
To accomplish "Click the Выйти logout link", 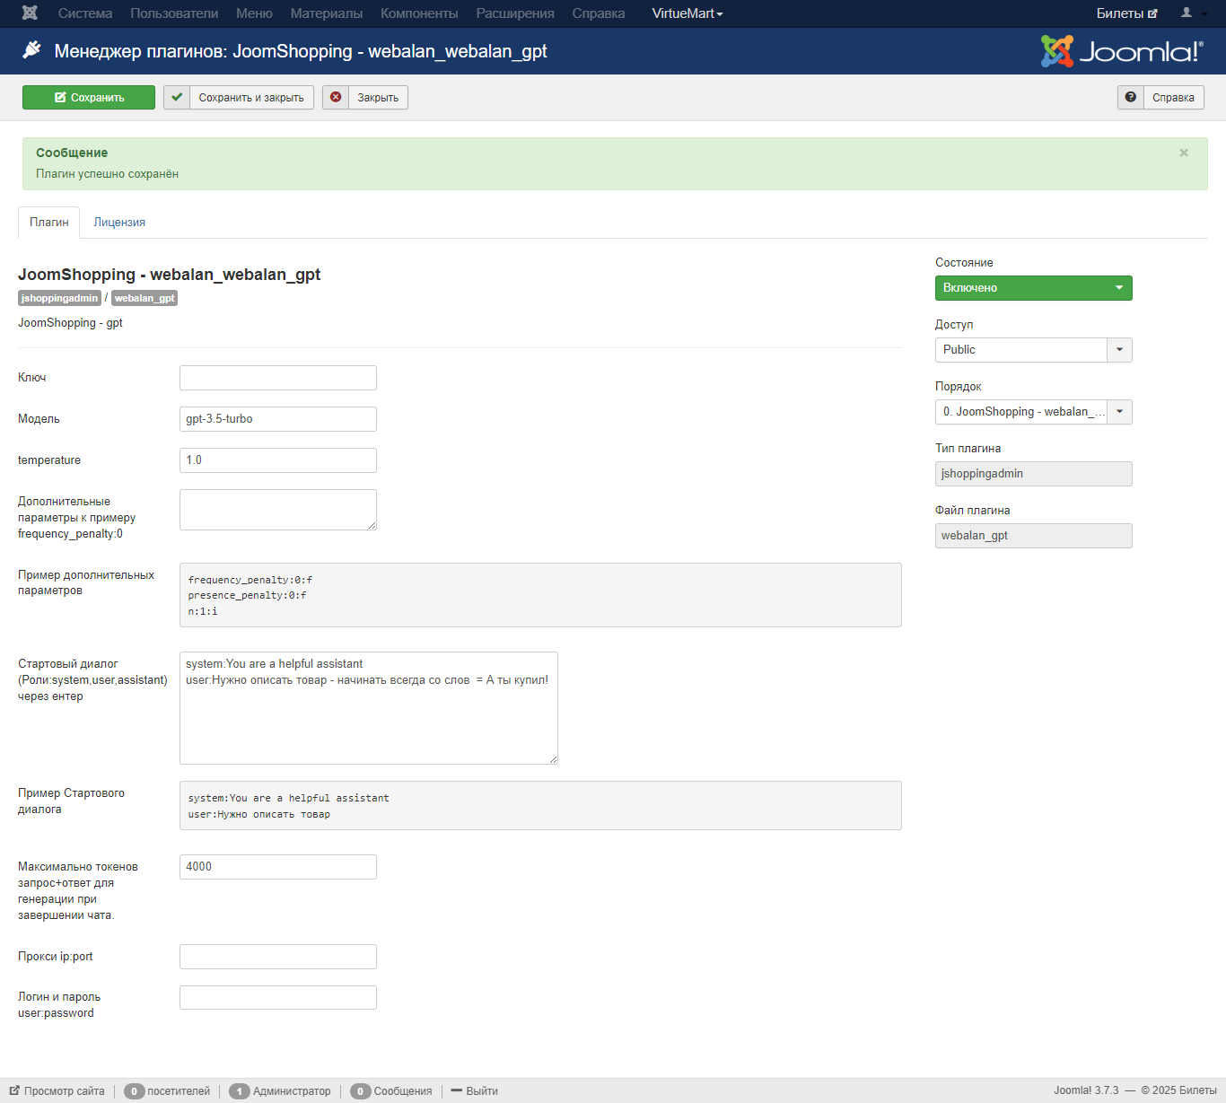I will coord(475,1091).
